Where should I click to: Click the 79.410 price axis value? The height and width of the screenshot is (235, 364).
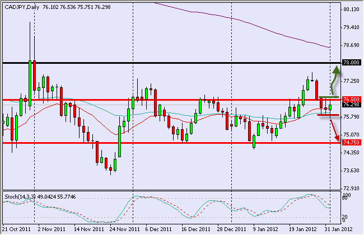point(351,27)
